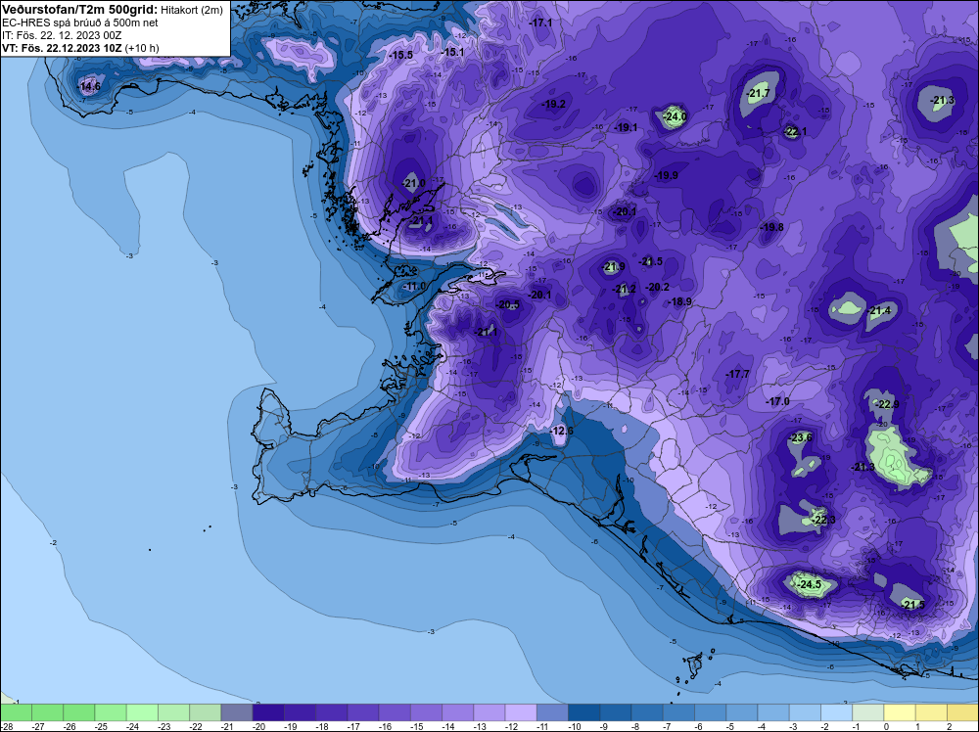Click the -20.2 temperature label
The height and width of the screenshot is (732, 979).
click(x=658, y=287)
